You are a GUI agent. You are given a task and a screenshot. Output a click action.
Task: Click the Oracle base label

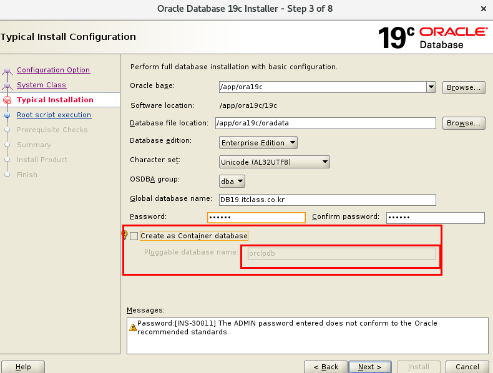pyautogui.click(x=152, y=85)
